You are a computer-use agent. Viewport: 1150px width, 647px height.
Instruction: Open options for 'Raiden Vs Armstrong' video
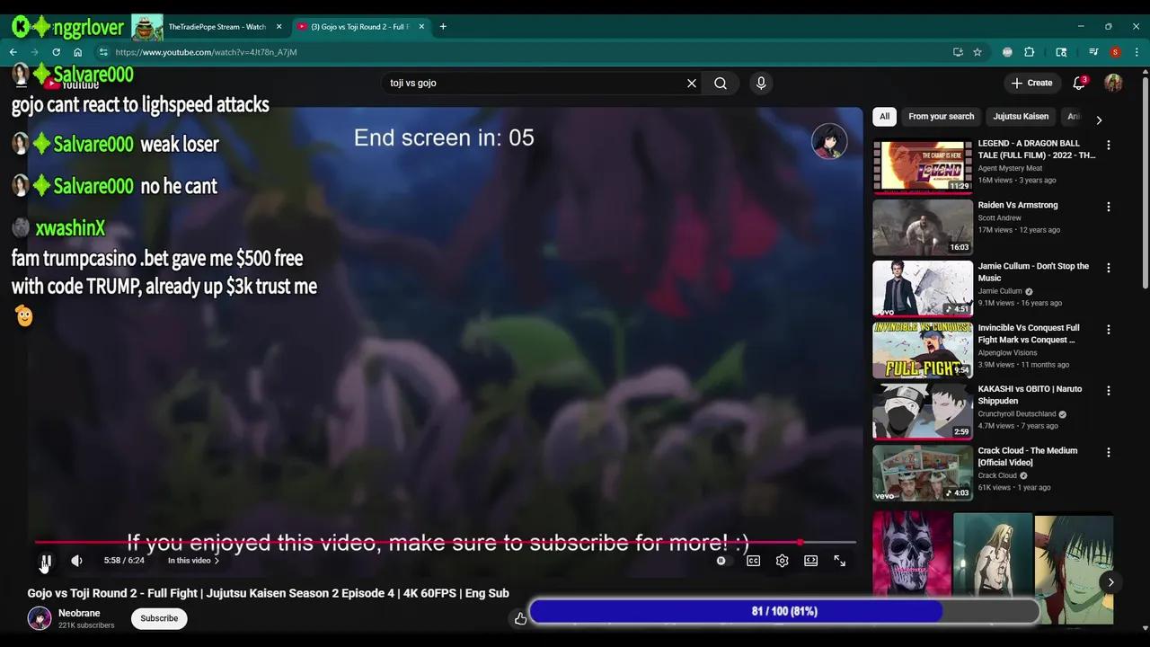coord(1109,206)
